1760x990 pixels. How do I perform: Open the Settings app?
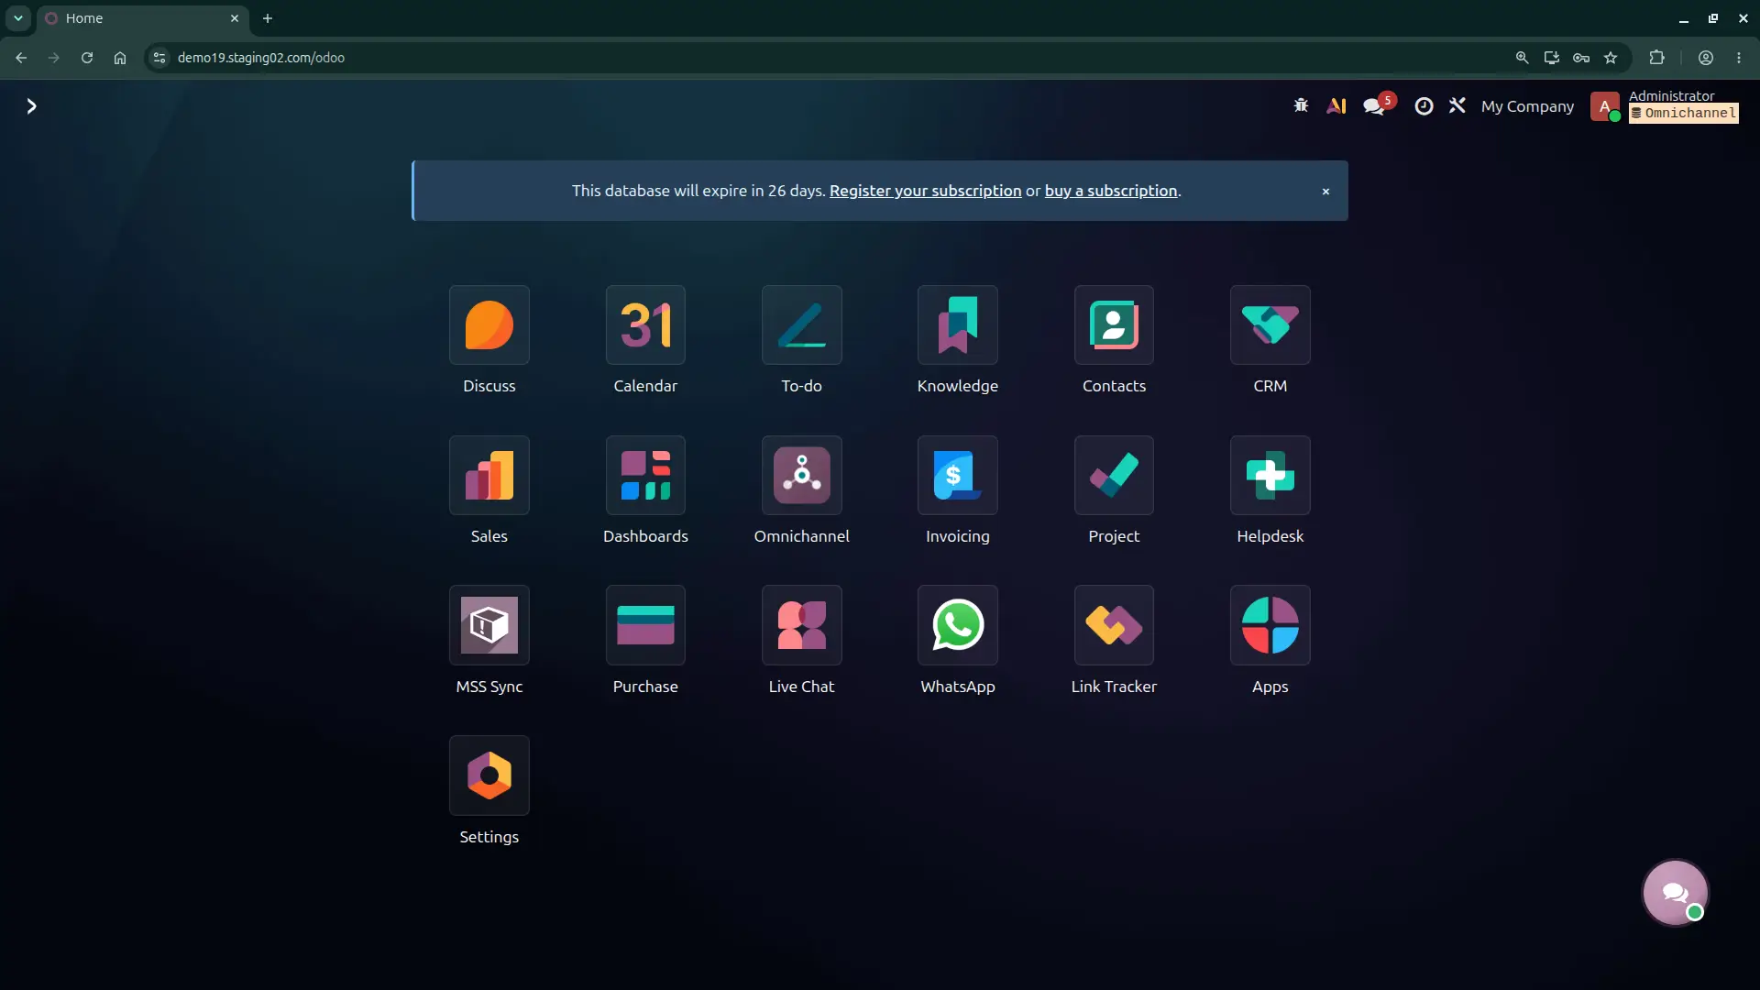click(489, 776)
